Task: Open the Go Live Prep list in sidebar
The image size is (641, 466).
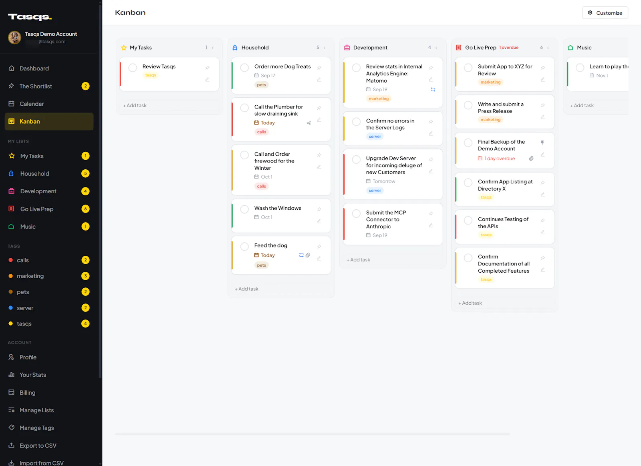Action: point(49,209)
